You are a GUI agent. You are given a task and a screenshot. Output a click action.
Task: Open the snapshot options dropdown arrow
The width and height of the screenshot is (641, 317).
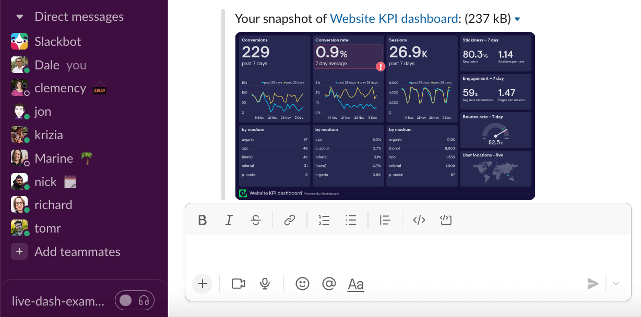[517, 18]
